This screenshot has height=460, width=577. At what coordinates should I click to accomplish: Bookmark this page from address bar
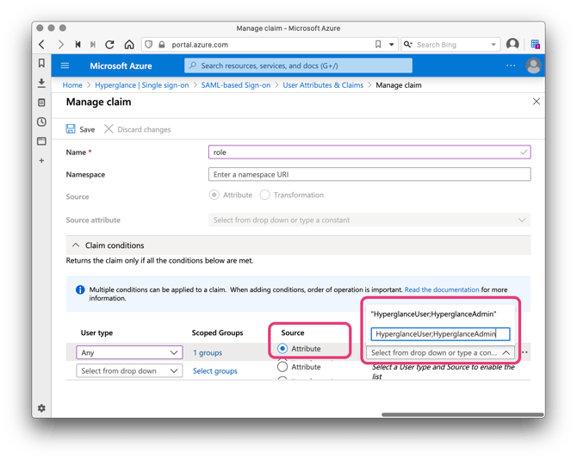click(x=378, y=45)
